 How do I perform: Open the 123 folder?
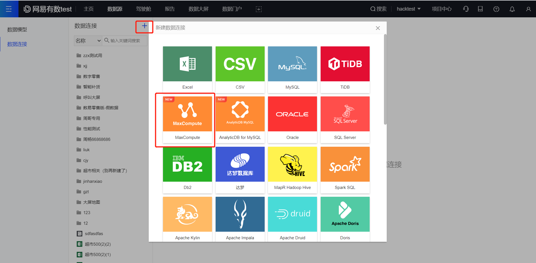coord(83,212)
